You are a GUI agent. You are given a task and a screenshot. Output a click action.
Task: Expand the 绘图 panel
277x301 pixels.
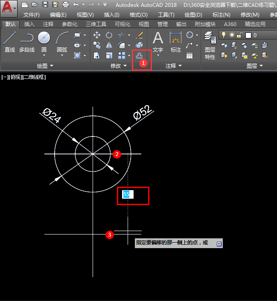[x=45, y=66]
